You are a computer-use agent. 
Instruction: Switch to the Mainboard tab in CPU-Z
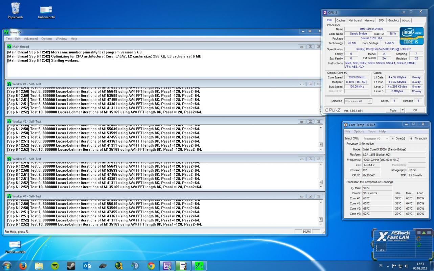tap(355, 20)
